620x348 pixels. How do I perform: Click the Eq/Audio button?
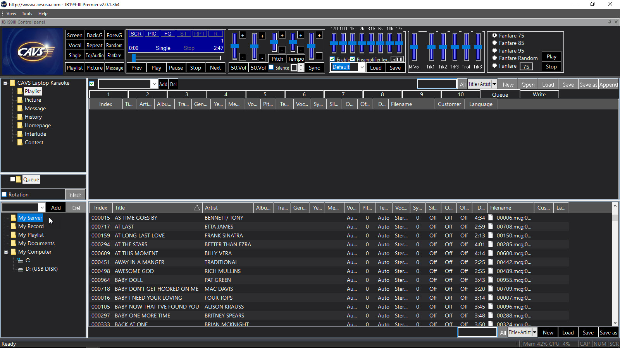point(95,55)
